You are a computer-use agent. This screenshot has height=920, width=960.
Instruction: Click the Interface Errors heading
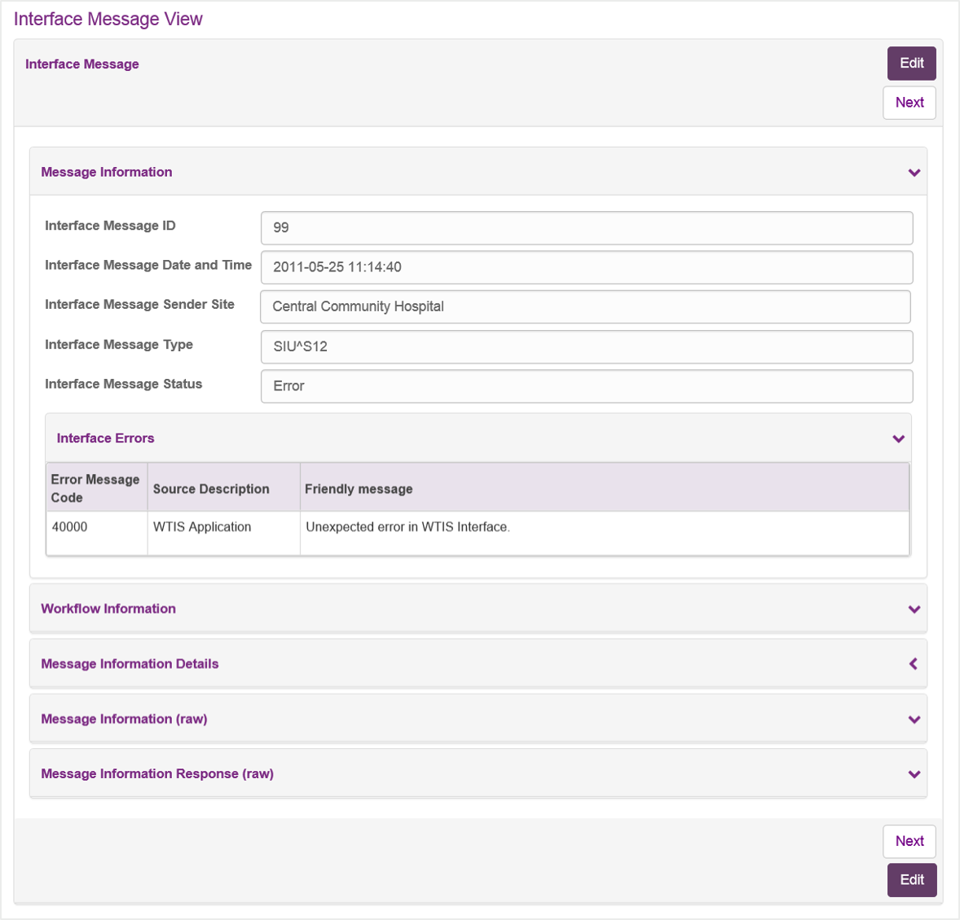(x=105, y=438)
